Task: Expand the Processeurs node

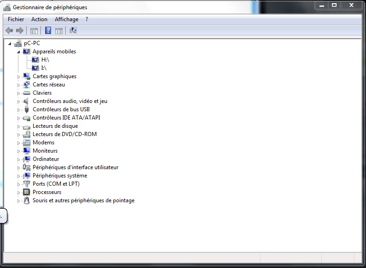Action: pos(18,193)
